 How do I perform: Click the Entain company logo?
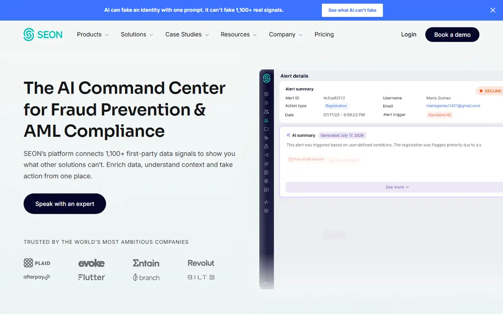[x=146, y=263]
